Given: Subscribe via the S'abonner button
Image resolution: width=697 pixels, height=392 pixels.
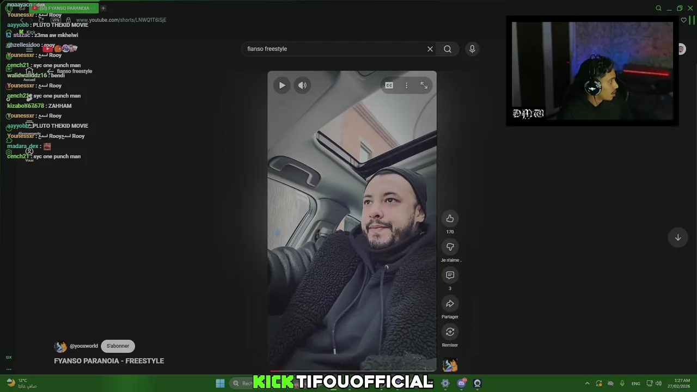Looking at the screenshot, I should (118, 346).
